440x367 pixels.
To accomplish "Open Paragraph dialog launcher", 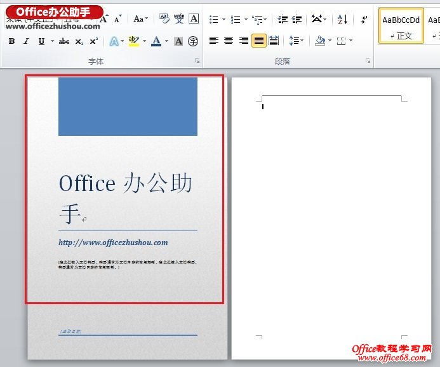I will [368, 60].
